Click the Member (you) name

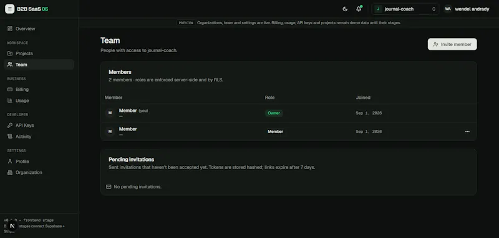128,111
